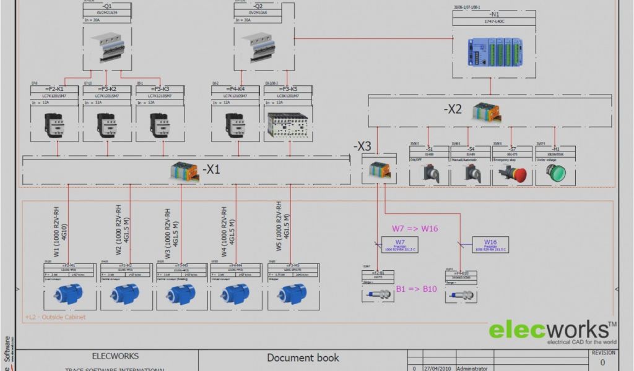
Task: Select the Q1 circuit breaker symbol
Action: coord(108,48)
